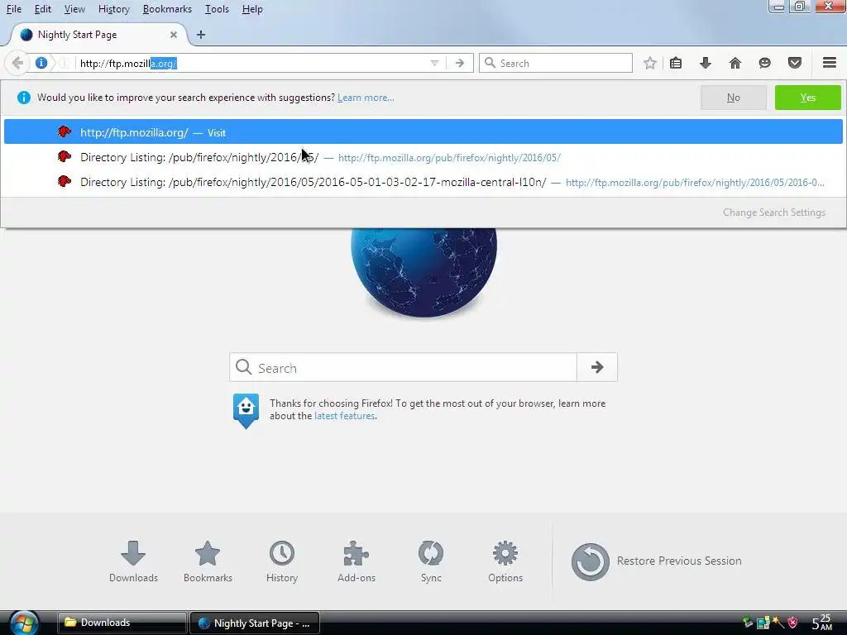Click the Windows Start orb
Image resolution: width=847 pixels, height=635 pixels.
coord(23,623)
